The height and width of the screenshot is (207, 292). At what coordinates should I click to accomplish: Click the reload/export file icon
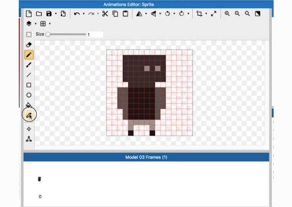pyautogui.click(x=63, y=14)
